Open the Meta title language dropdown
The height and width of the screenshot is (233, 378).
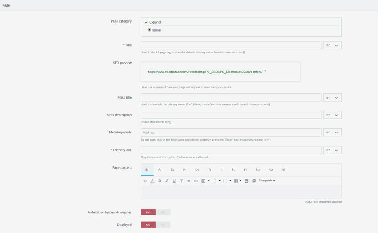pyautogui.click(x=332, y=97)
